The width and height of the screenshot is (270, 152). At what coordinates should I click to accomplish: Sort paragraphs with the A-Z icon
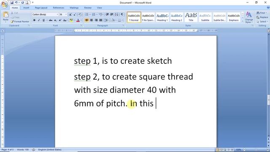pos(117,14)
